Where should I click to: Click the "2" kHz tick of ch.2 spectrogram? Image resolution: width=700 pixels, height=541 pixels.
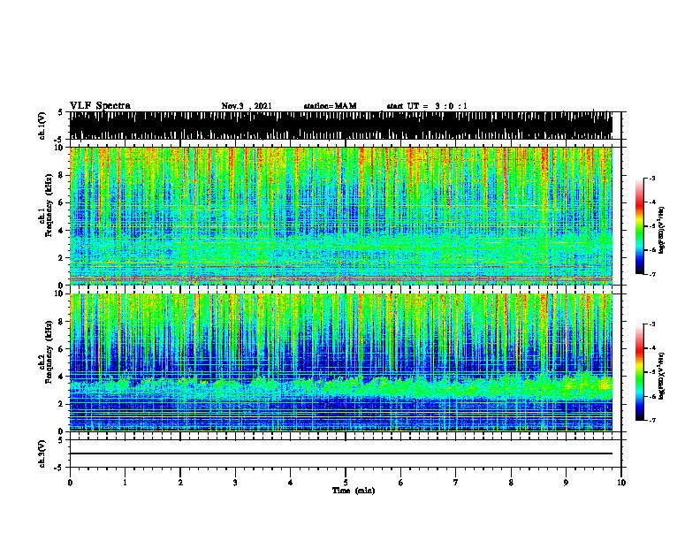click(62, 403)
